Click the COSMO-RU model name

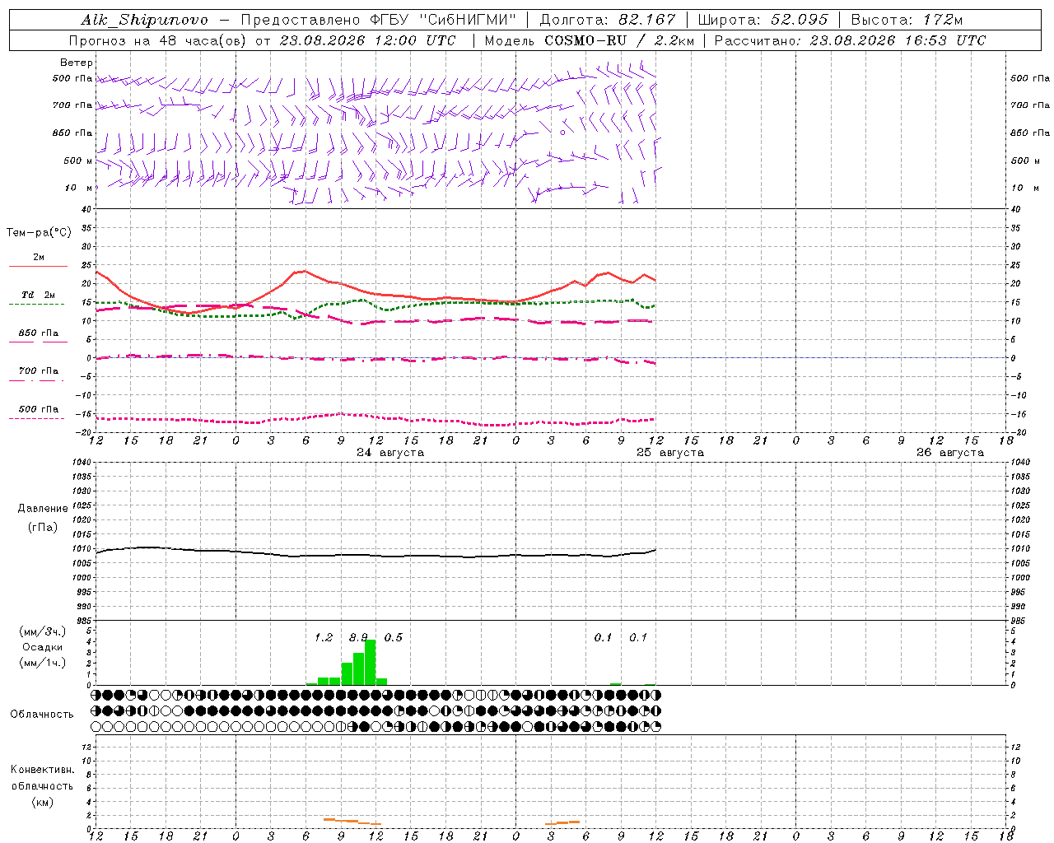coord(585,40)
